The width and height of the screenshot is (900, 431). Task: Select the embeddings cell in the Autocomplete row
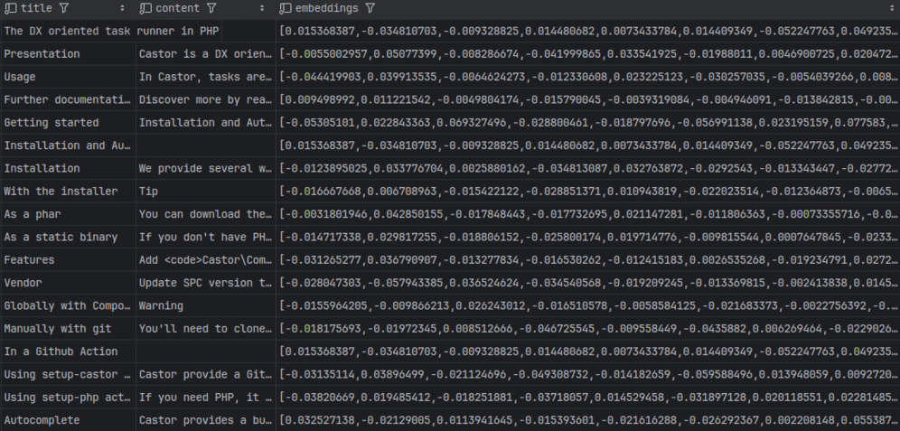coord(587,419)
